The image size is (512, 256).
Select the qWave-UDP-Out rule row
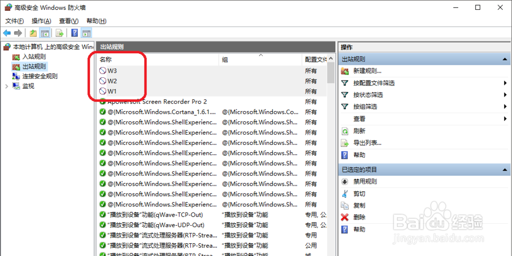(x=212, y=225)
